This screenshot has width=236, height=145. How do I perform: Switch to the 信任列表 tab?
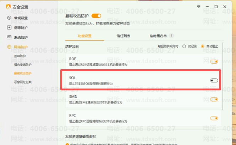(123, 36)
